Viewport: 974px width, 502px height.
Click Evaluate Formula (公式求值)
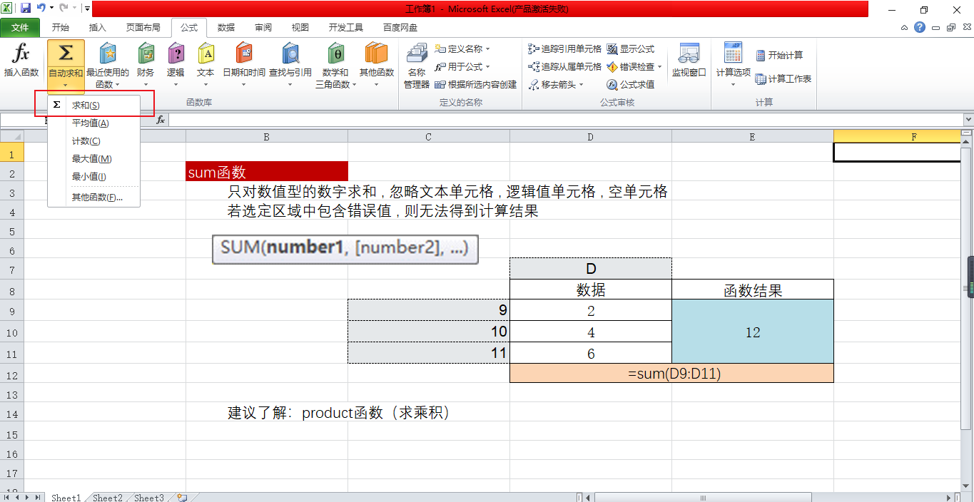631,84
